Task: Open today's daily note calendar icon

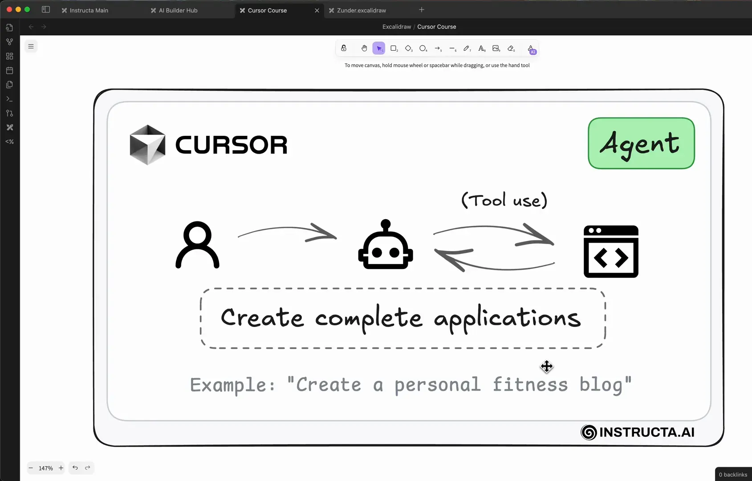Action: coord(9,70)
